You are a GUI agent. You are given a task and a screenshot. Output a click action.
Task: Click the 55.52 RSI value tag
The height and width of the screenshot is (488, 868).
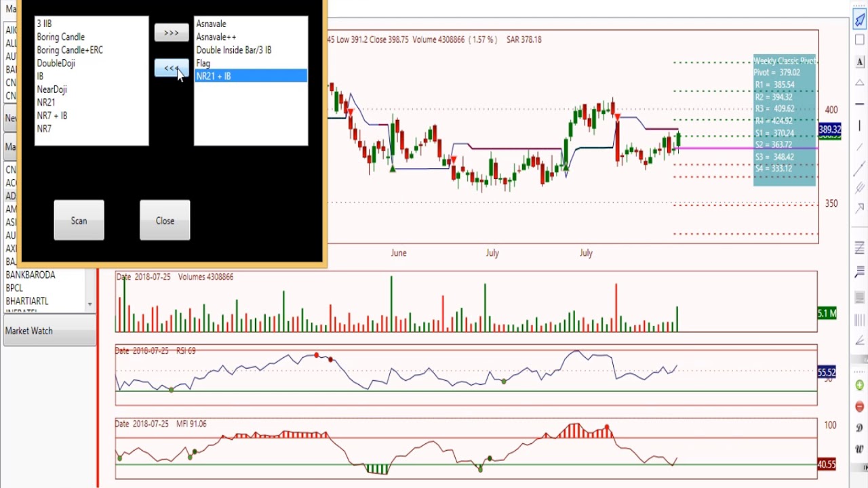click(x=827, y=372)
